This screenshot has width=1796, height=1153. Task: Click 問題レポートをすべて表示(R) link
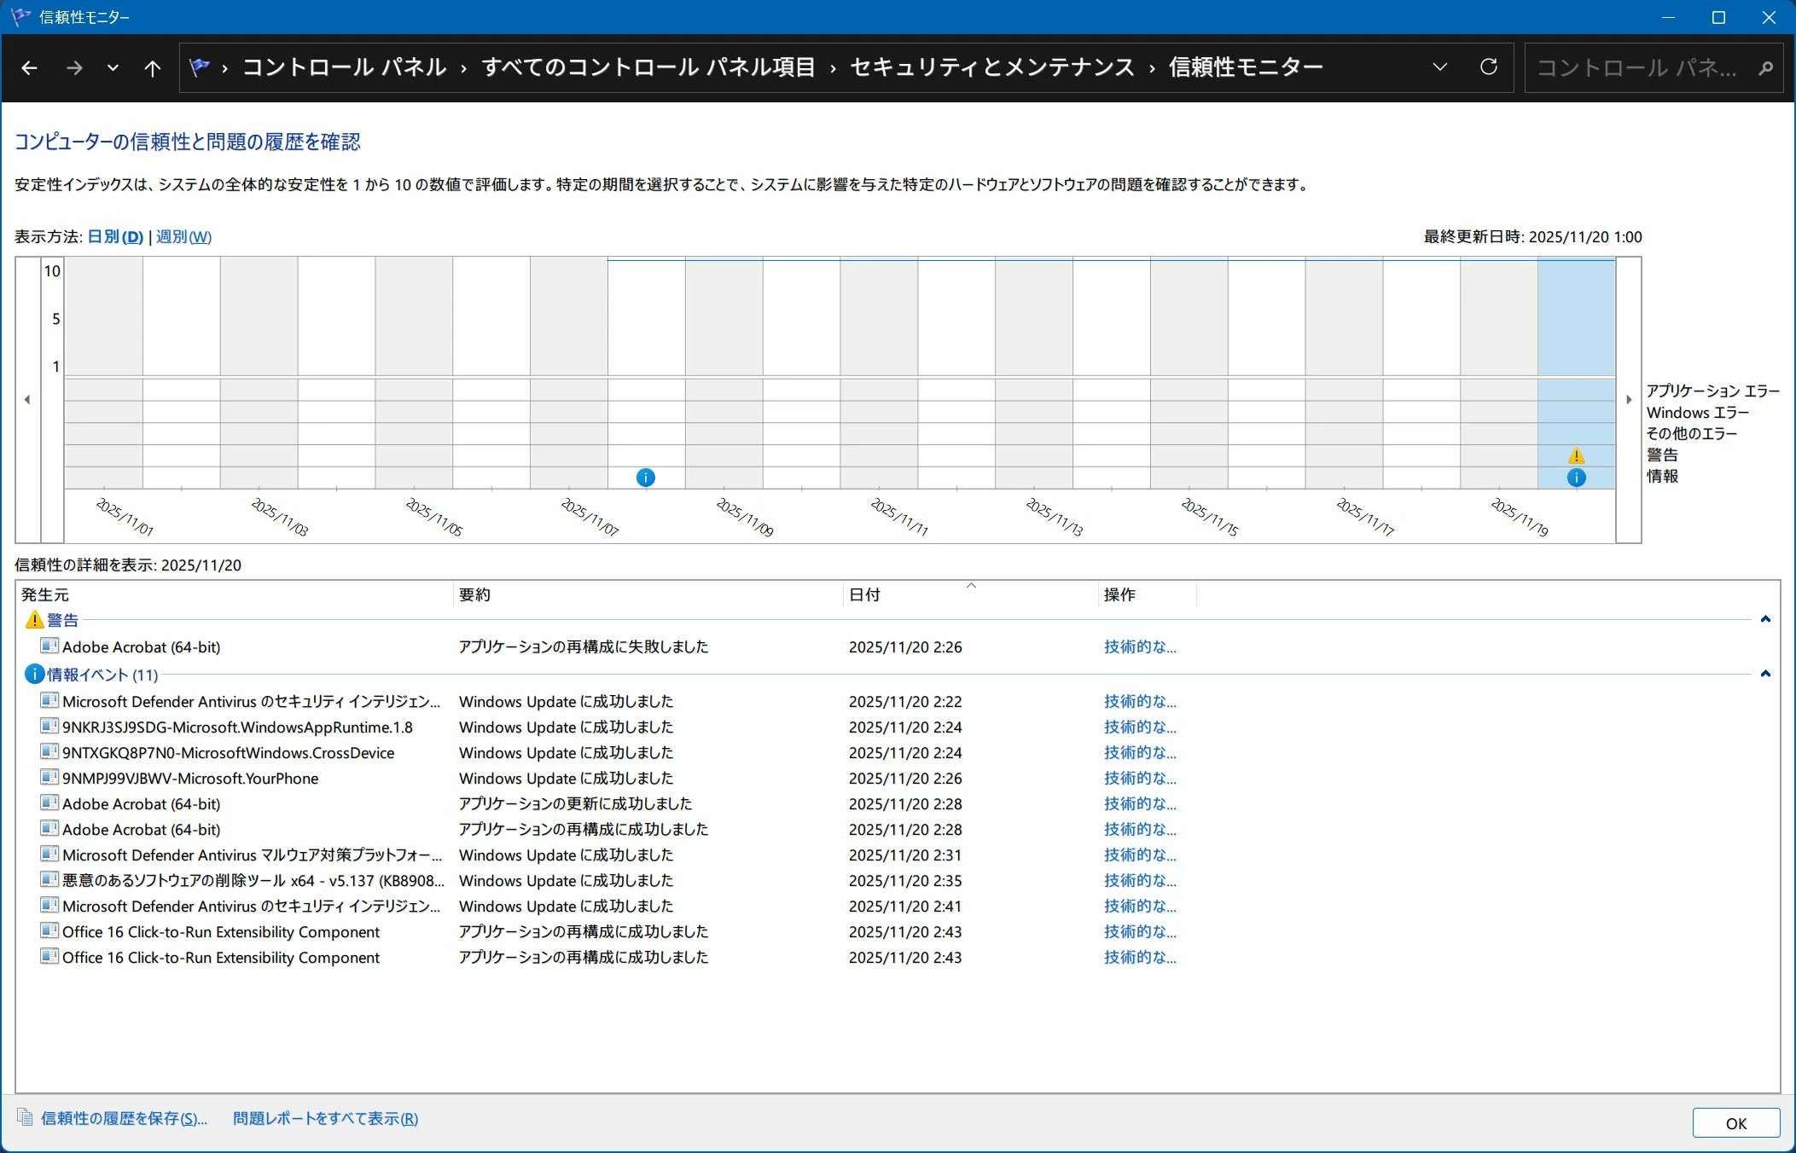coord(325,1118)
